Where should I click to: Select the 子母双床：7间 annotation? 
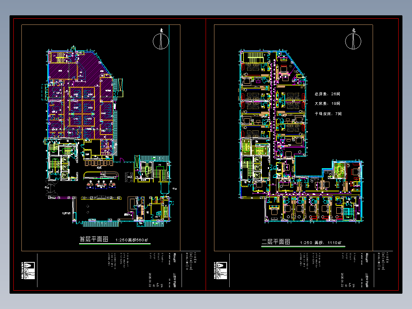click(x=328, y=114)
